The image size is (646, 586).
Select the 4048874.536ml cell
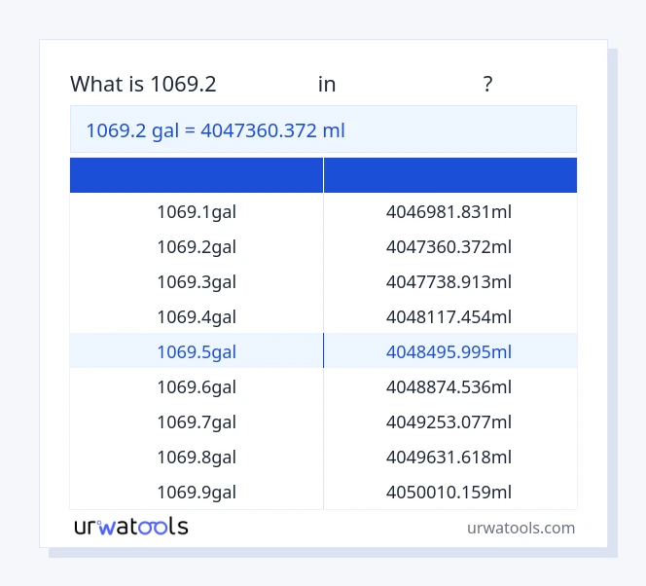449,386
